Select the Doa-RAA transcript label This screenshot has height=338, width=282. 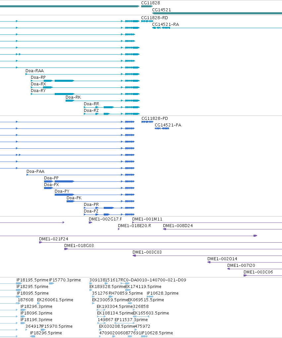[x=34, y=71]
